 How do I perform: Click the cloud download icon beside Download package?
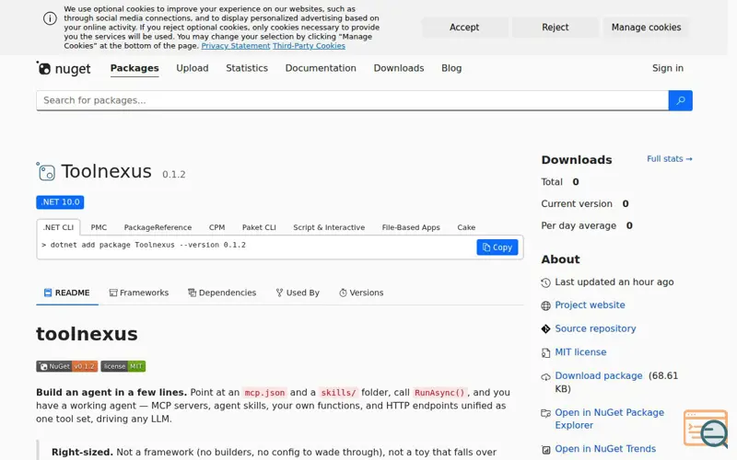pos(545,376)
